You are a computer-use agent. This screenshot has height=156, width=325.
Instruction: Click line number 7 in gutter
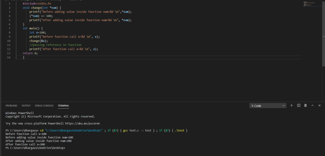tap(10, 28)
